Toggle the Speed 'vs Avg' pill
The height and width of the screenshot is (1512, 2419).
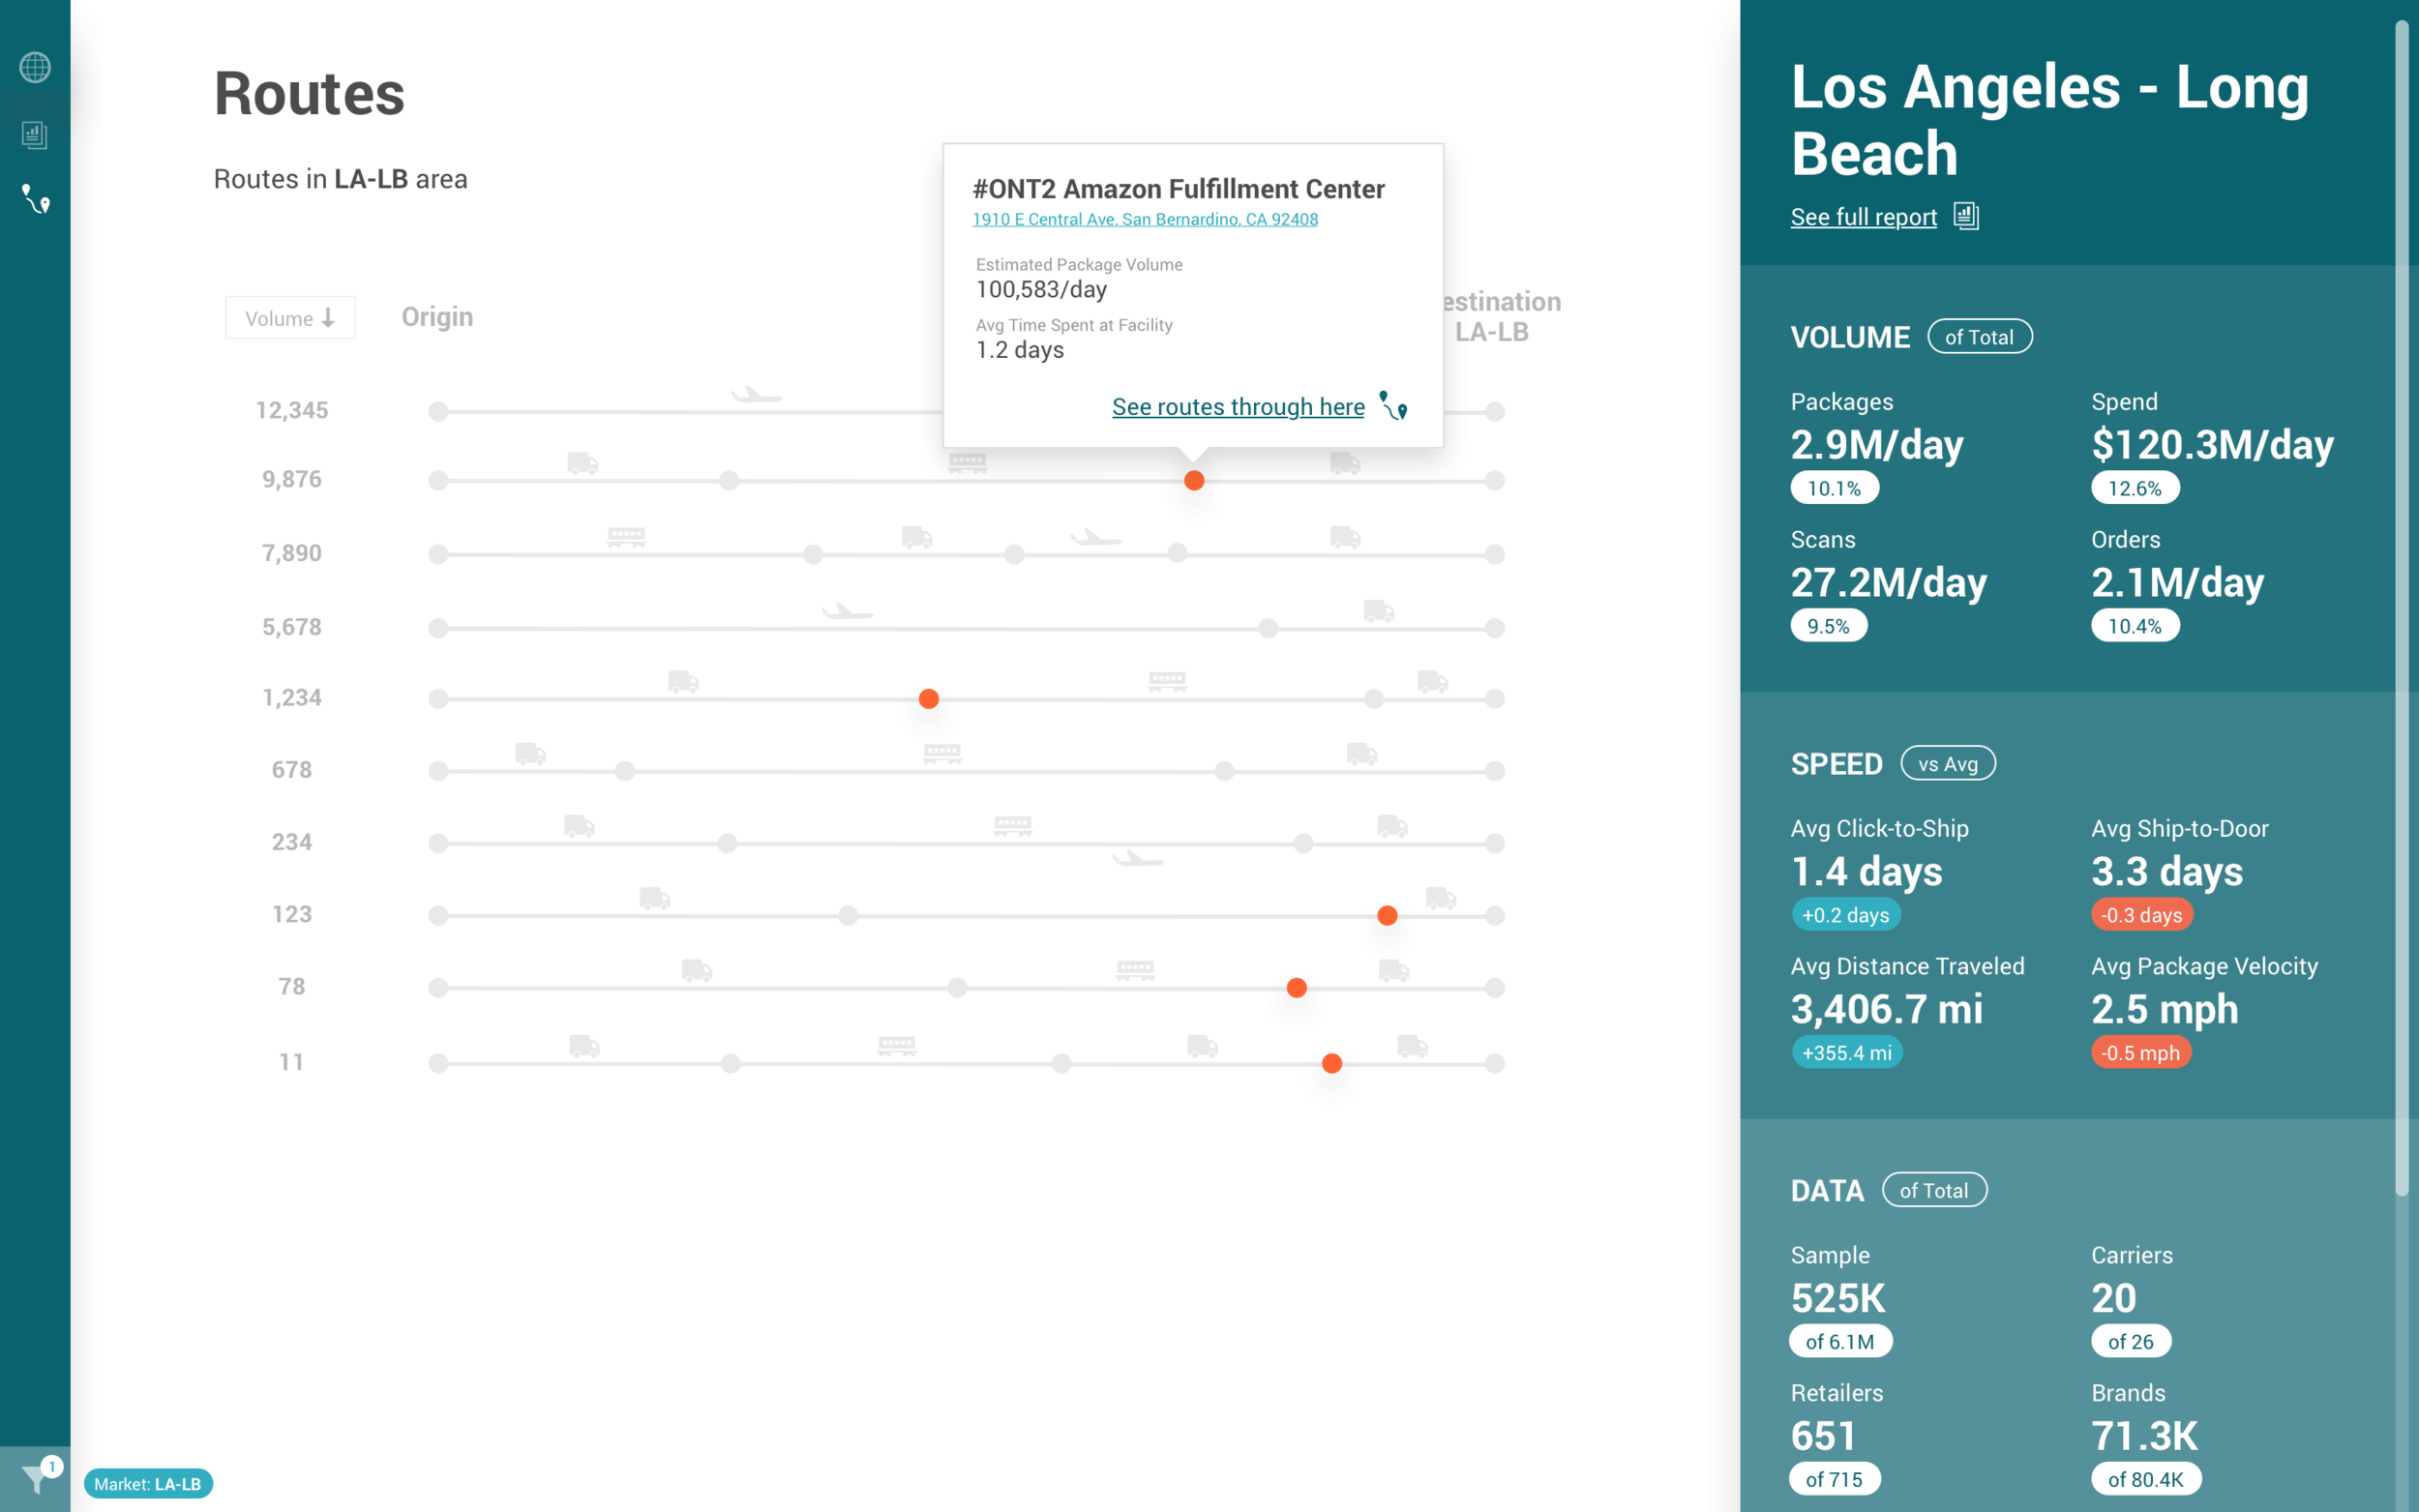pos(1947,764)
